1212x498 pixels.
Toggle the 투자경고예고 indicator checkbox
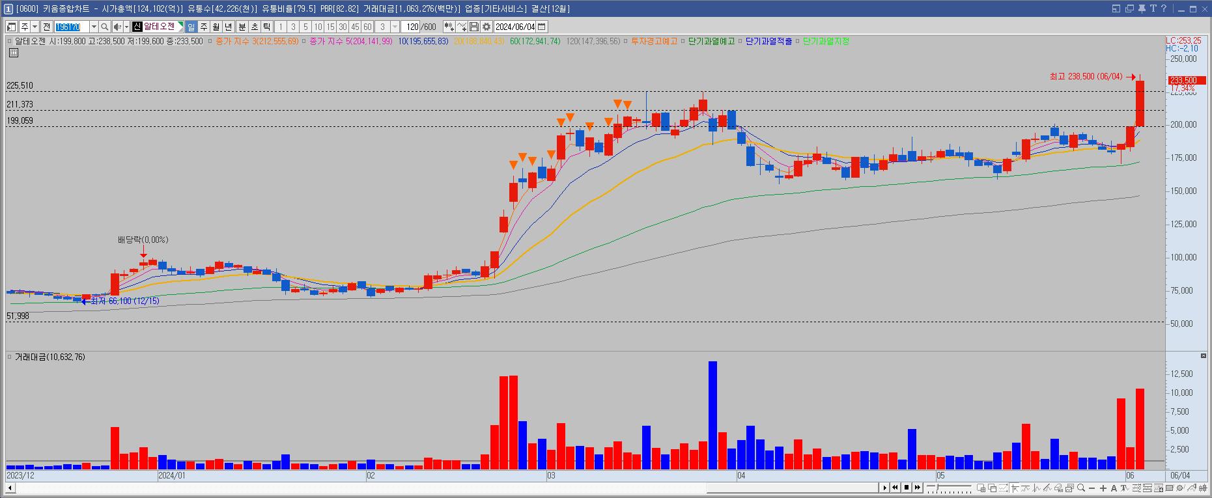click(x=626, y=41)
